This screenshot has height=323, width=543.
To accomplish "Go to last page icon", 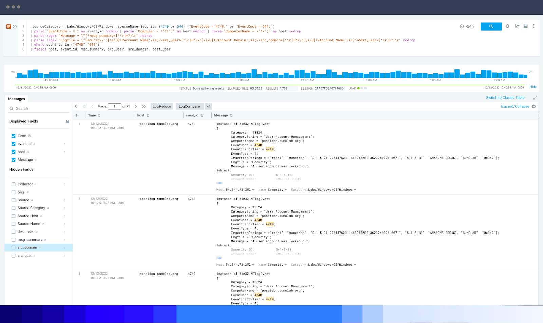I will (x=144, y=106).
